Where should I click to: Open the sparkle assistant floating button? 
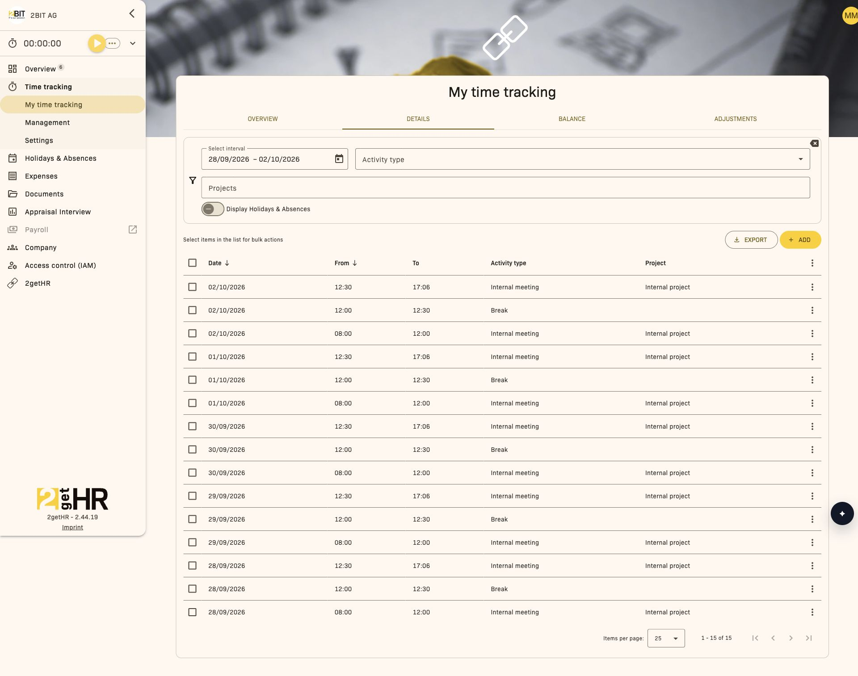(x=842, y=513)
